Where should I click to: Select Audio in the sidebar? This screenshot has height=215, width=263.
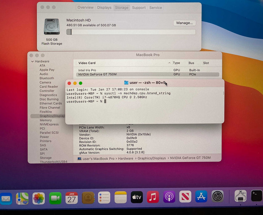44,74
